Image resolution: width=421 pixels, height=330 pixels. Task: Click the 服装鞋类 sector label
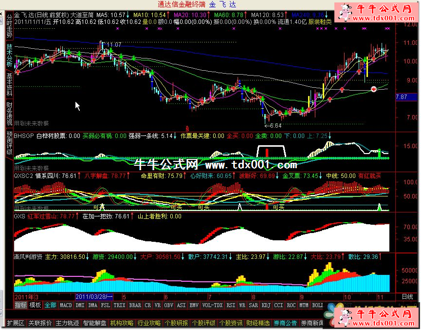click(320, 22)
